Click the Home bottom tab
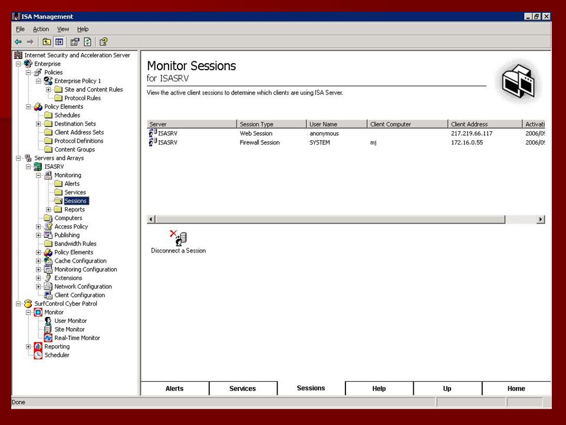The width and height of the screenshot is (566, 425). (516, 388)
